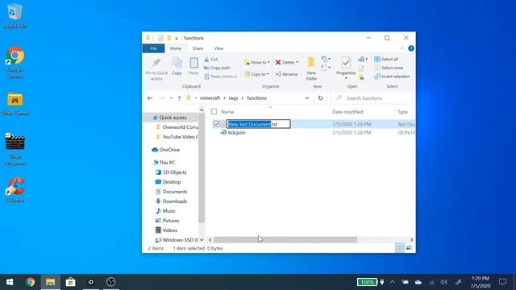The image size is (516, 290).
Task: Open Downloads in navigation pane
Action: click(174, 201)
